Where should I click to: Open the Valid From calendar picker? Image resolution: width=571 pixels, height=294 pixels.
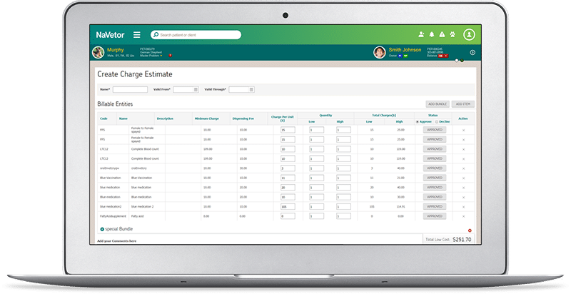[196, 89]
